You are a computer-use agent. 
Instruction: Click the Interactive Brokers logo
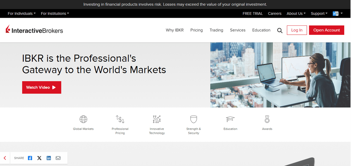click(34, 30)
